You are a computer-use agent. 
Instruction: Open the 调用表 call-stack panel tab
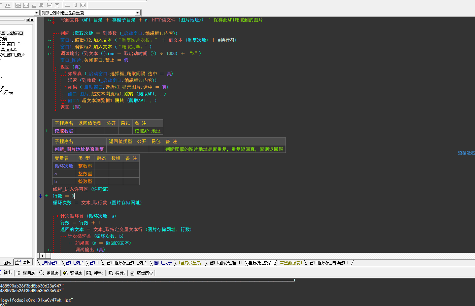tap(26, 273)
